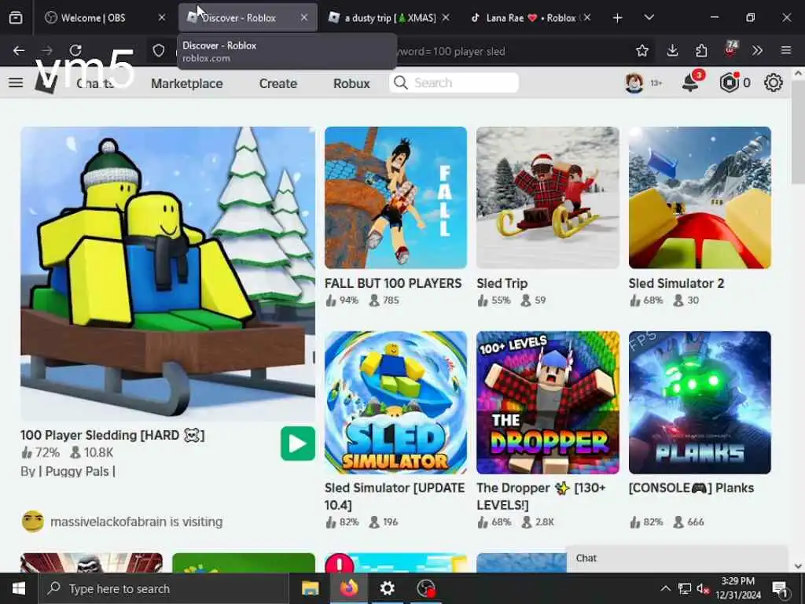Screen dimensions: 805x604
Task: Open the Roblox hamburger navigation menu
Action: [x=16, y=83]
